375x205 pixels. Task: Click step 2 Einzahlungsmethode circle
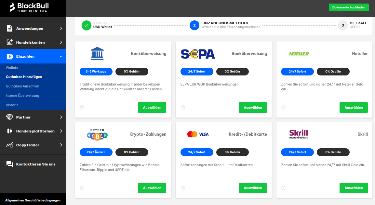tap(194, 25)
